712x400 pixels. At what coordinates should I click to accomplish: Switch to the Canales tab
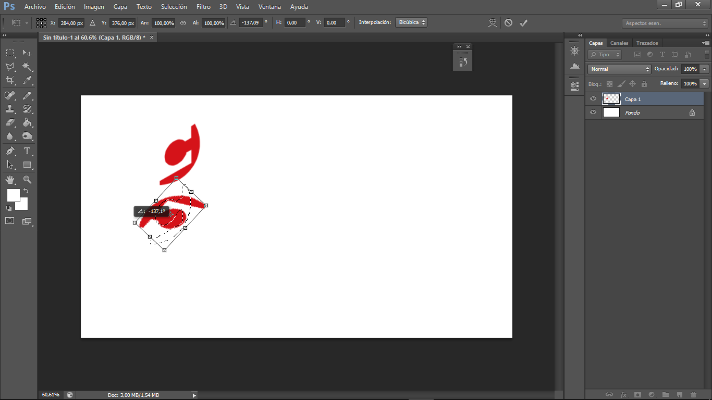click(x=619, y=43)
